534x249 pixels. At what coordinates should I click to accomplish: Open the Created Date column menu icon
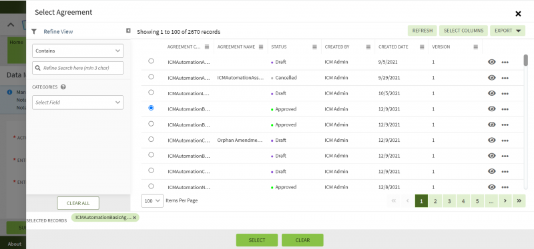[422, 47]
